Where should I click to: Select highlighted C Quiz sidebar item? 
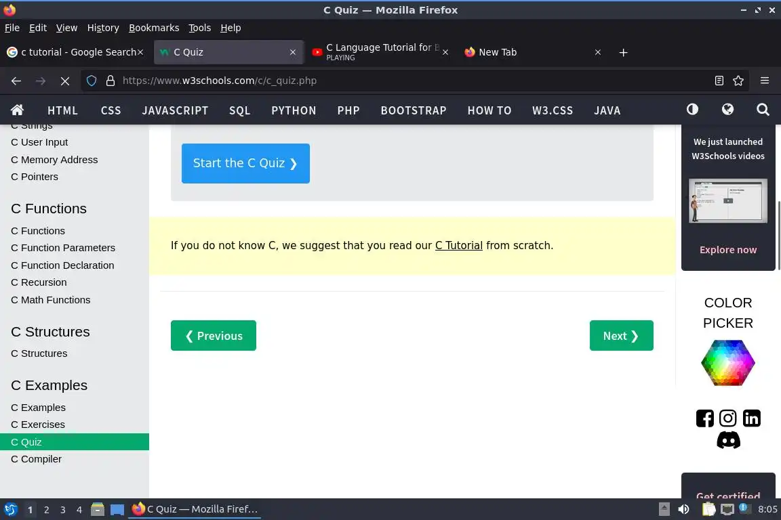click(x=75, y=442)
